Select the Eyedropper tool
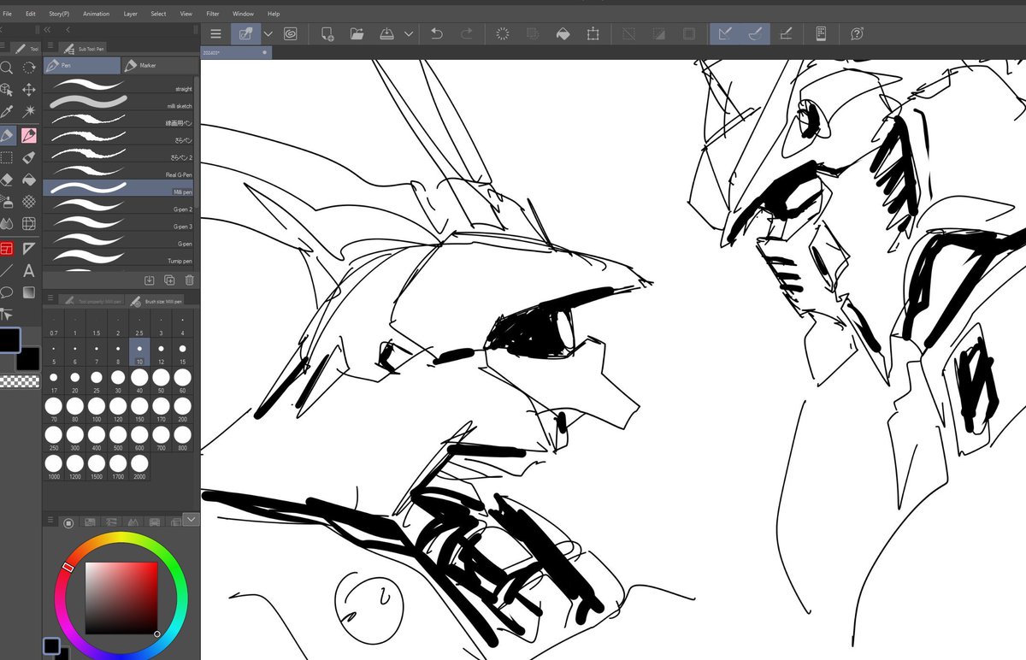1026x660 pixels. point(6,112)
